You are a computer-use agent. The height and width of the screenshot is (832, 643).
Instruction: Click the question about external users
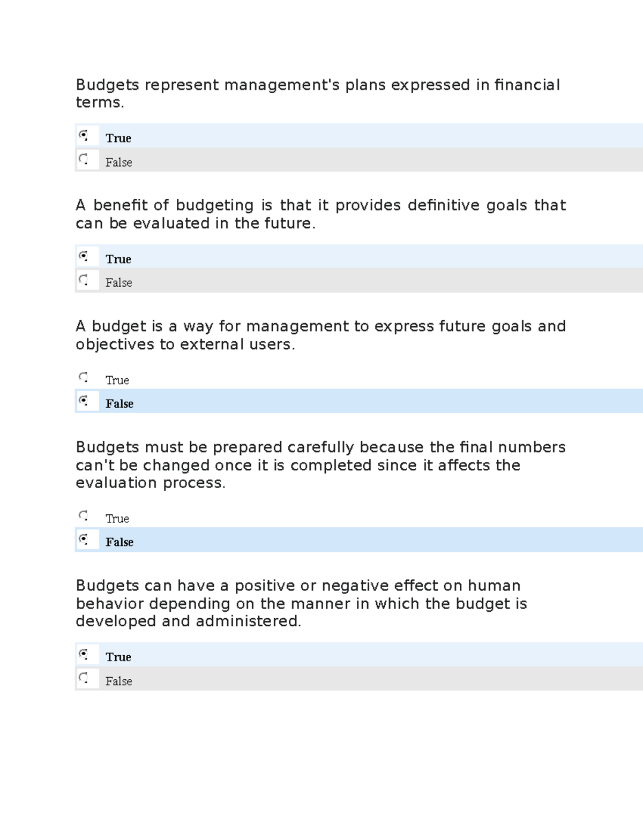[320, 335]
